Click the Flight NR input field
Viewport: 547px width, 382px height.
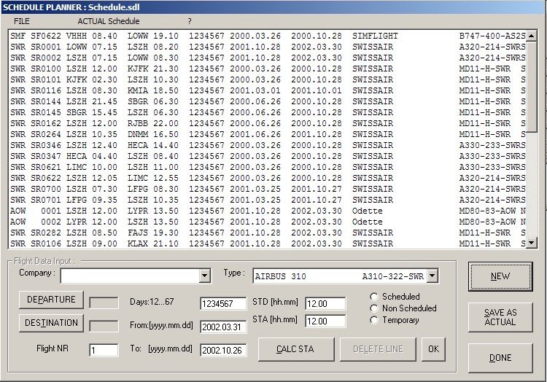(104, 350)
